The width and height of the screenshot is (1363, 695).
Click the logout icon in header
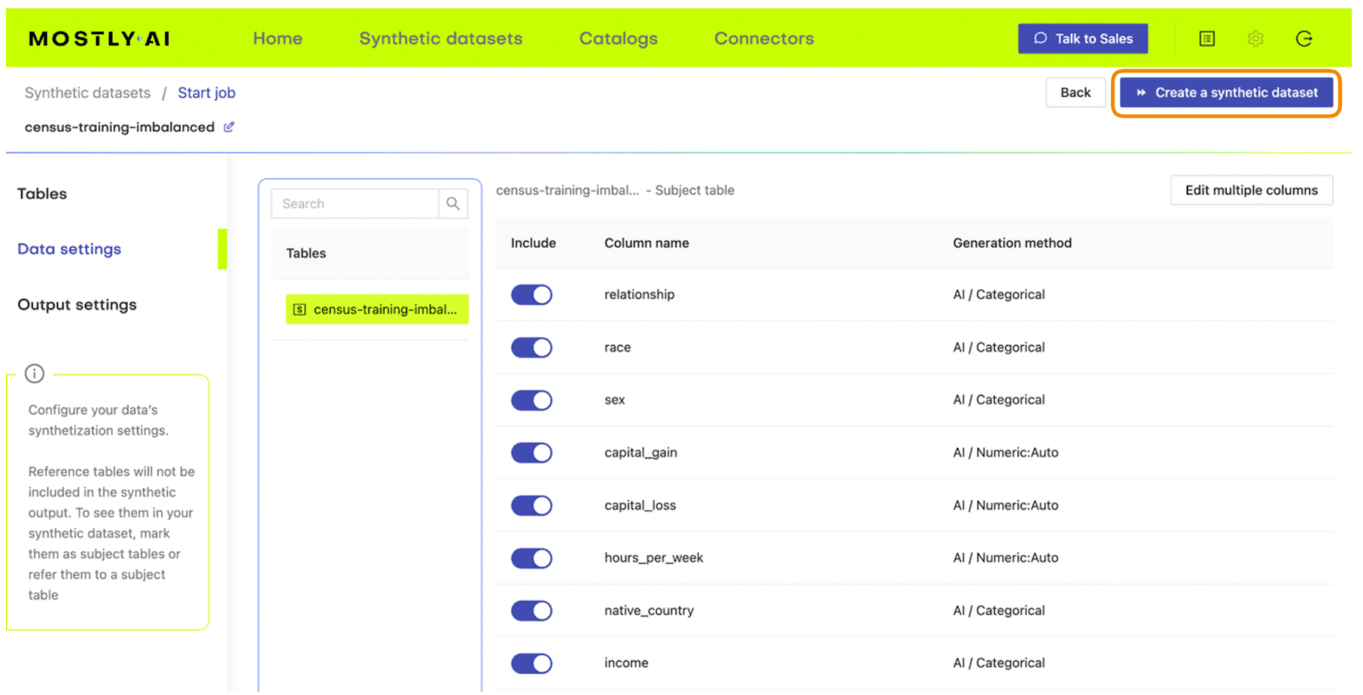pos(1304,38)
